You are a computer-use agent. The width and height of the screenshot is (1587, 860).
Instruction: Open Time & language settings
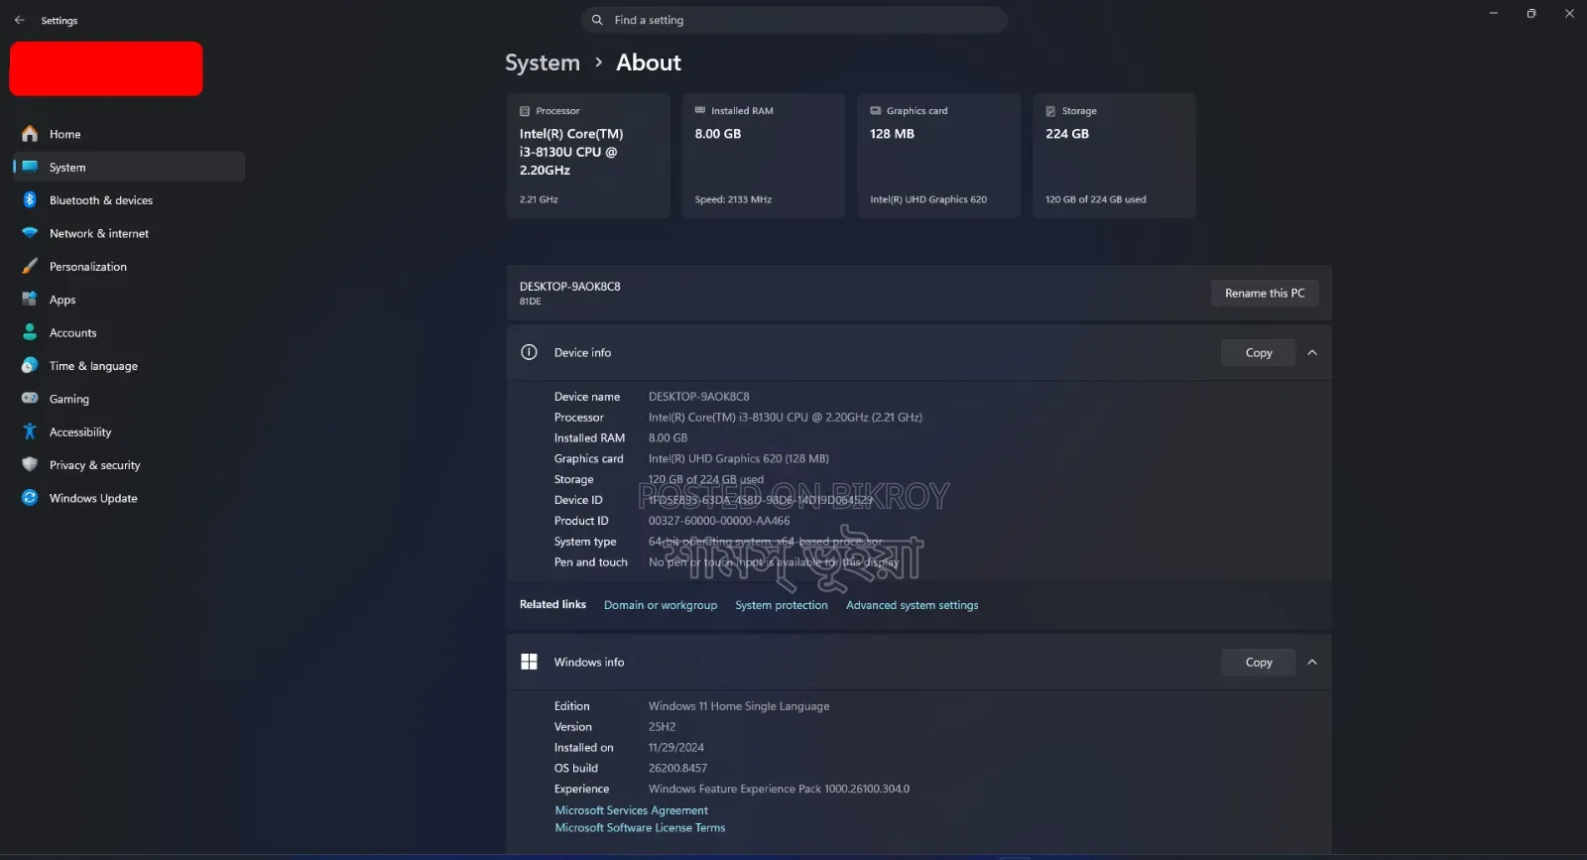(x=129, y=365)
